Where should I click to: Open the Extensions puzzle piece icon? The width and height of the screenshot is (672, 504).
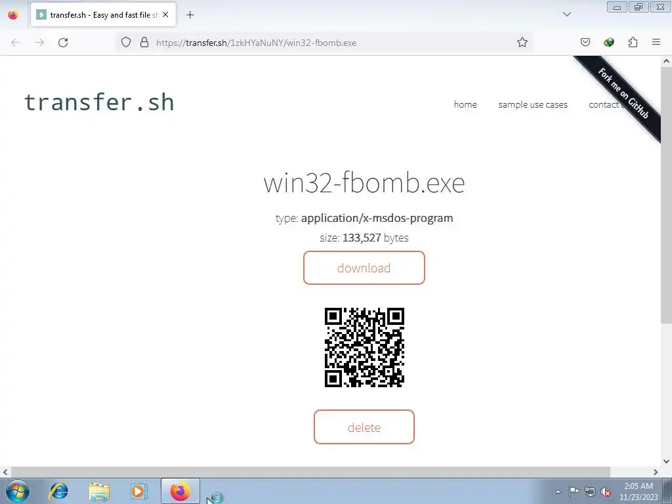pos(633,43)
